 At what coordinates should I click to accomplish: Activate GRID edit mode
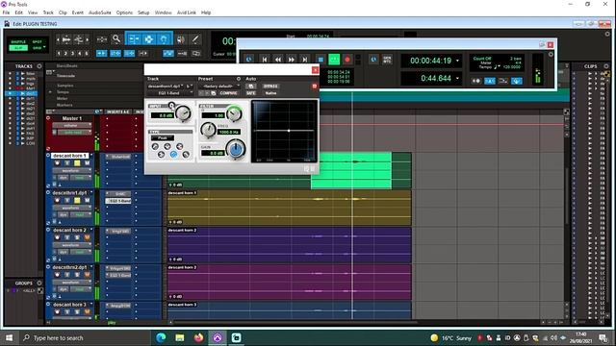pyautogui.click(x=38, y=48)
